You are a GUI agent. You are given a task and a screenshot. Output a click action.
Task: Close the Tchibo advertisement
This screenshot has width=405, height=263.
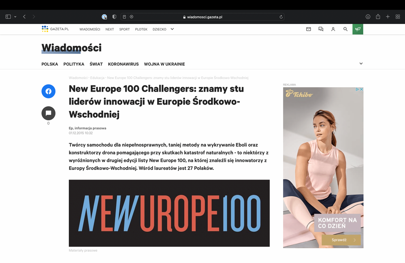pyautogui.click(x=361, y=89)
